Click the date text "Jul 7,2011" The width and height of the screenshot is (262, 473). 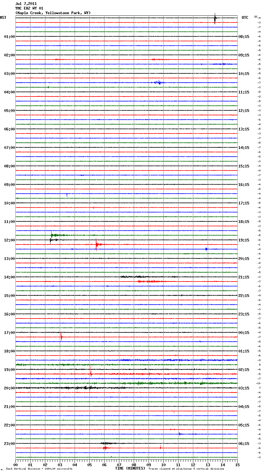[26, 4]
